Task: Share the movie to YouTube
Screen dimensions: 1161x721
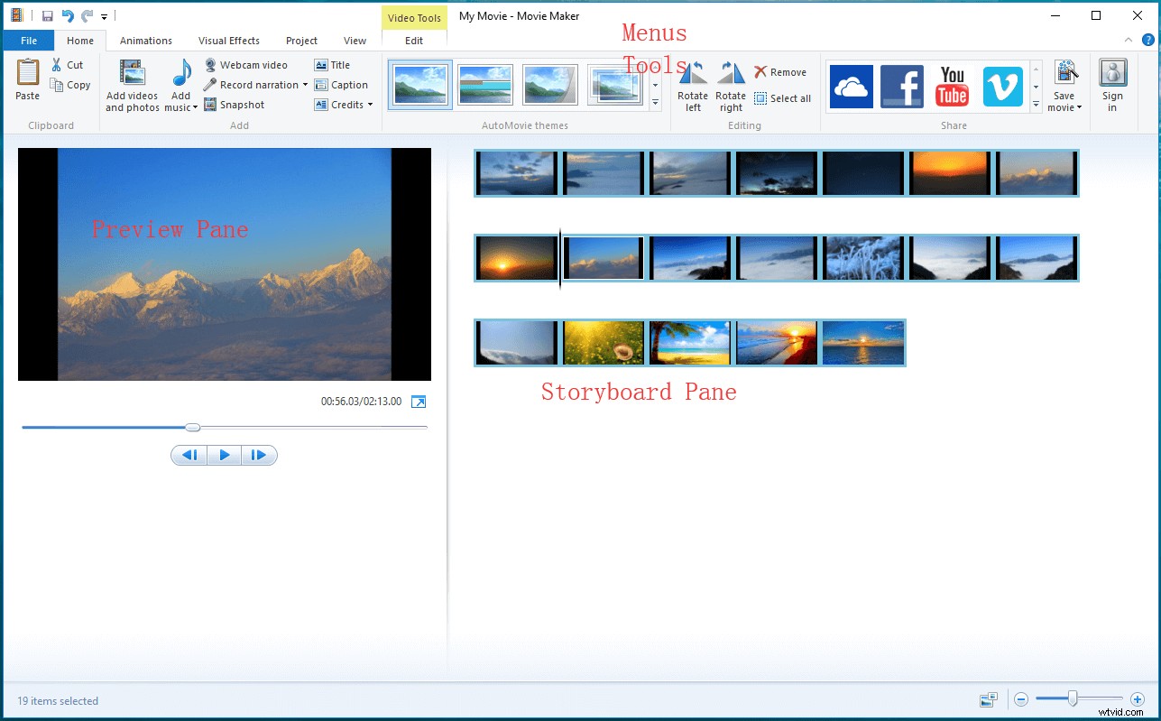Action: [x=952, y=86]
